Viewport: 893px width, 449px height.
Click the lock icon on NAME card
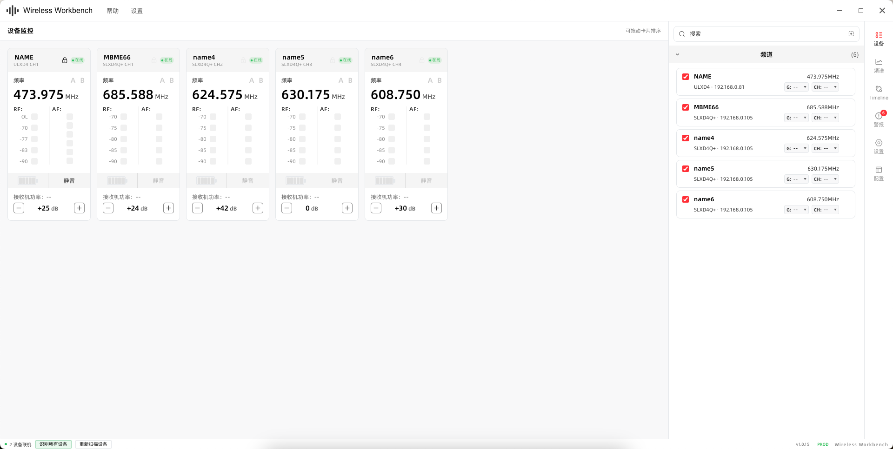(65, 60)
